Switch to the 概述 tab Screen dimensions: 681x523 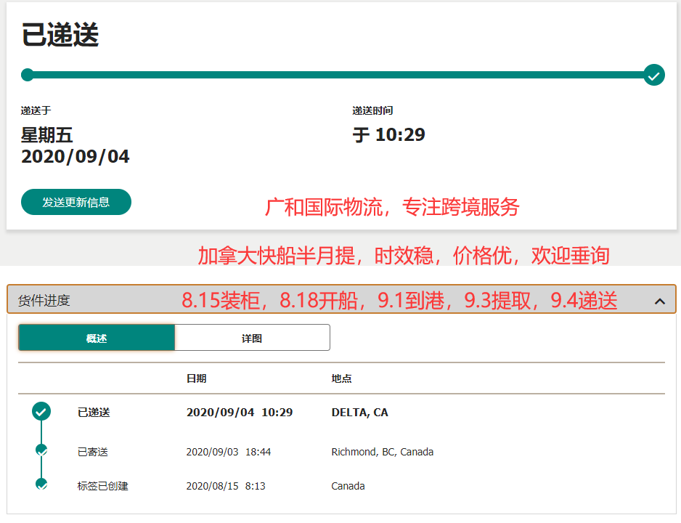pyautogui.click(x=97, y=338)
